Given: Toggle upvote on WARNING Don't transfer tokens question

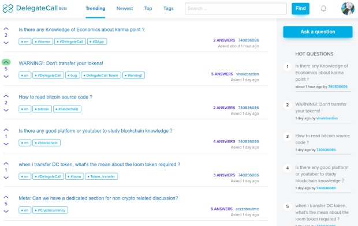Looking at the screenshot, I should (x=6, y=62).
